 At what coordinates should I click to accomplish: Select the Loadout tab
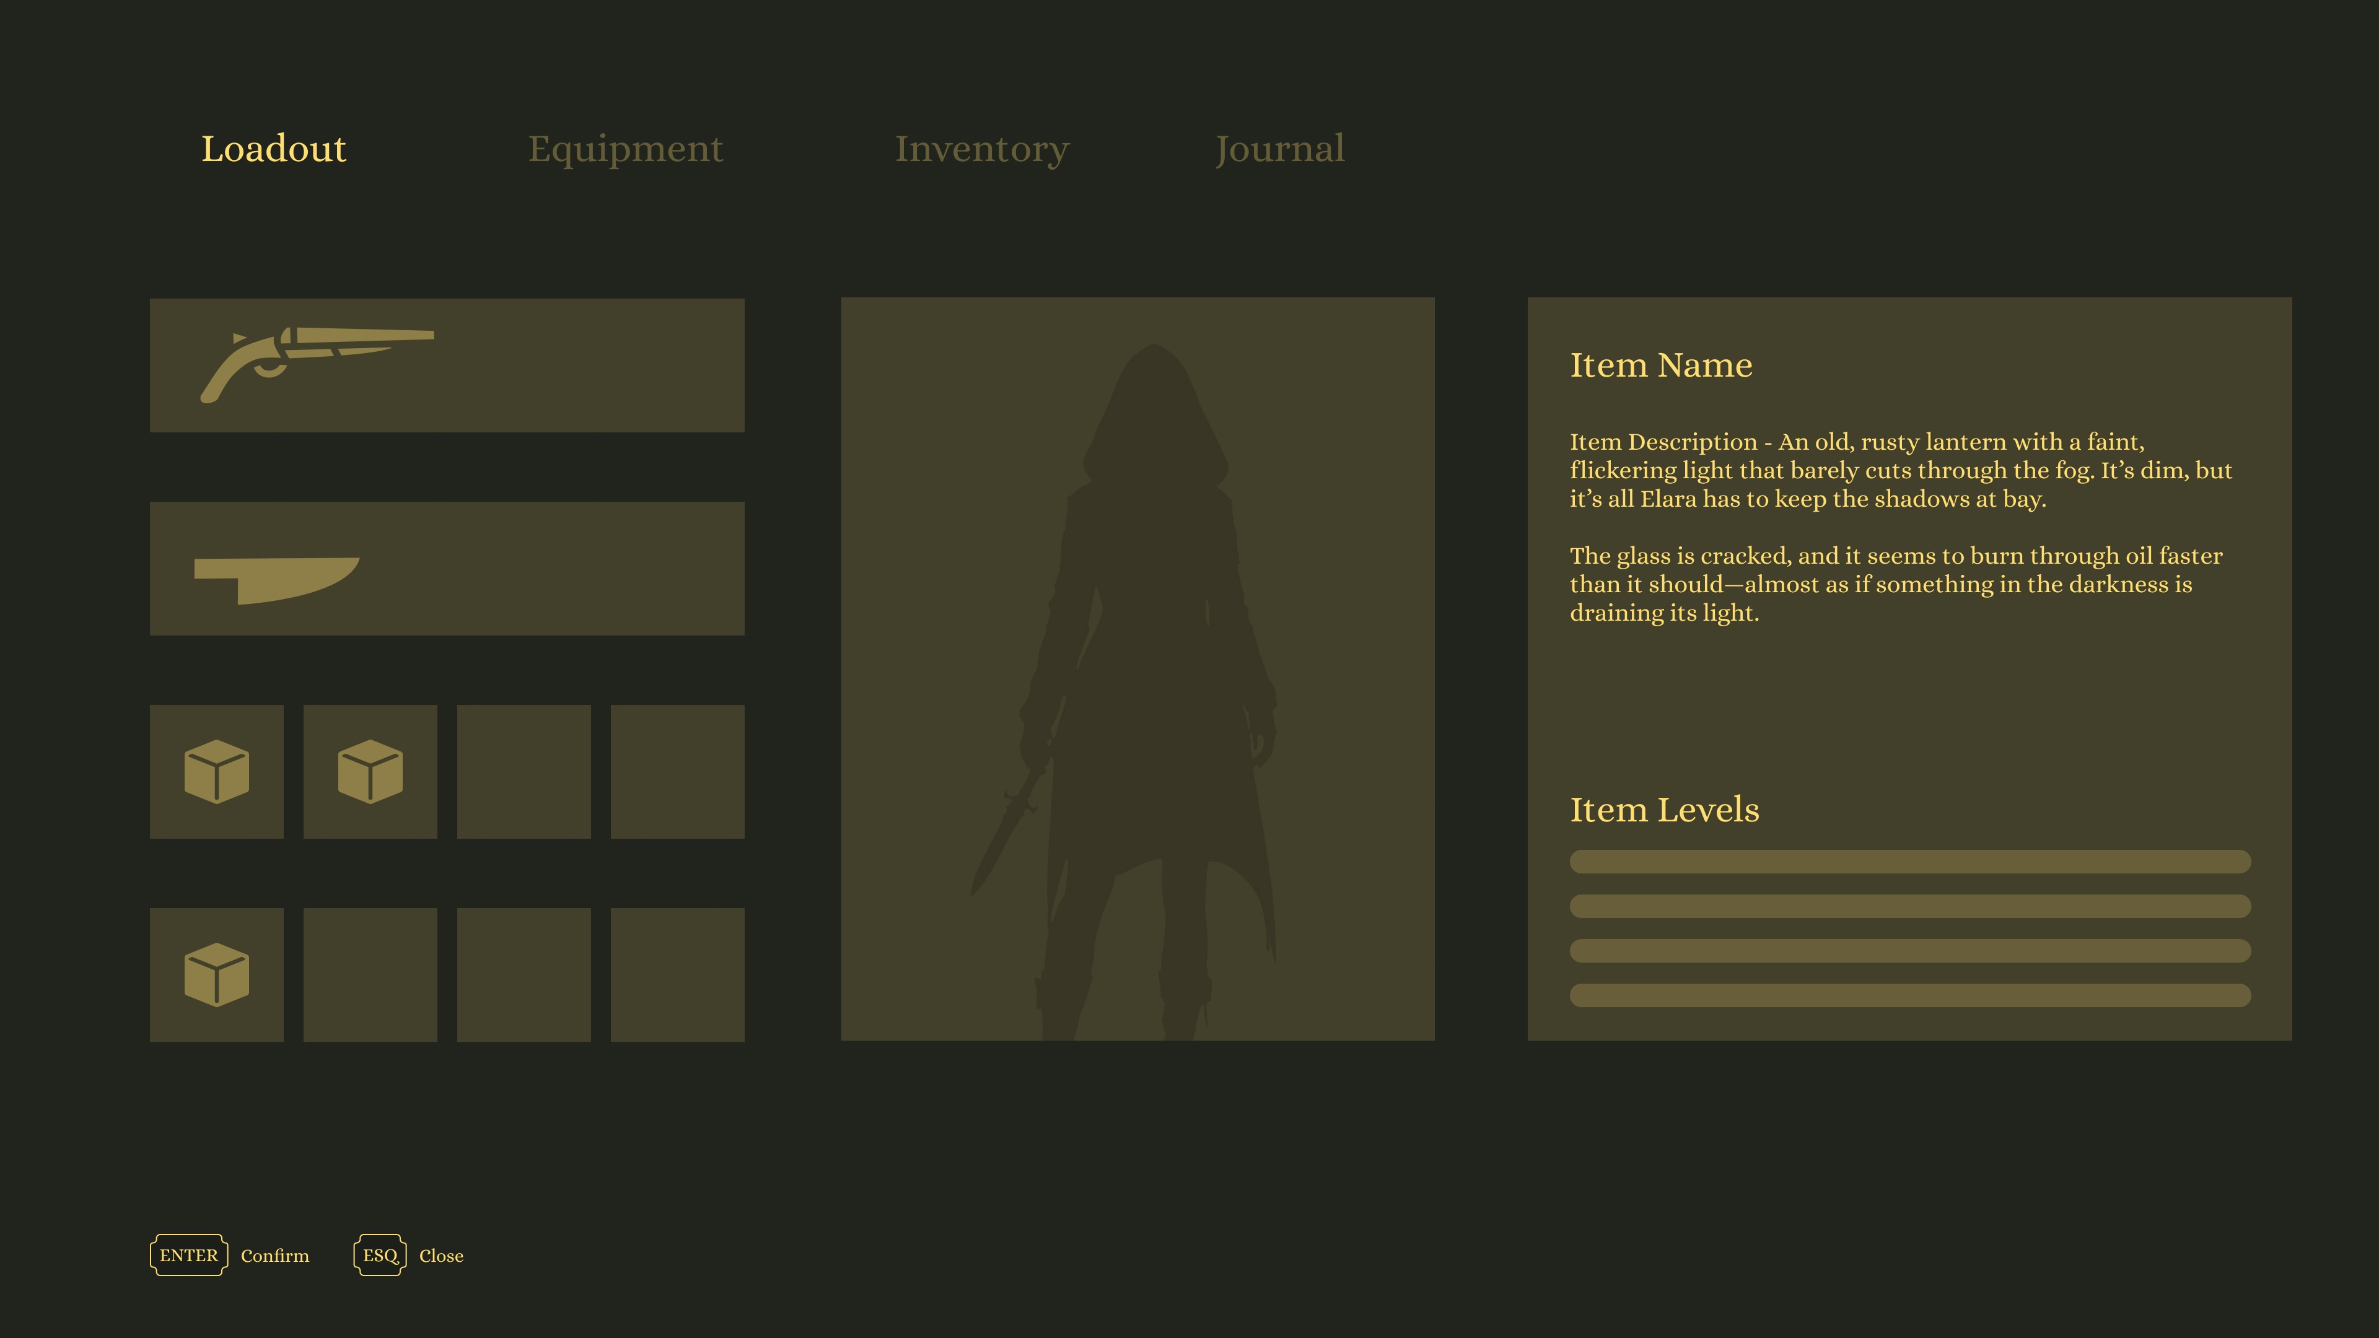click(273, 149)
